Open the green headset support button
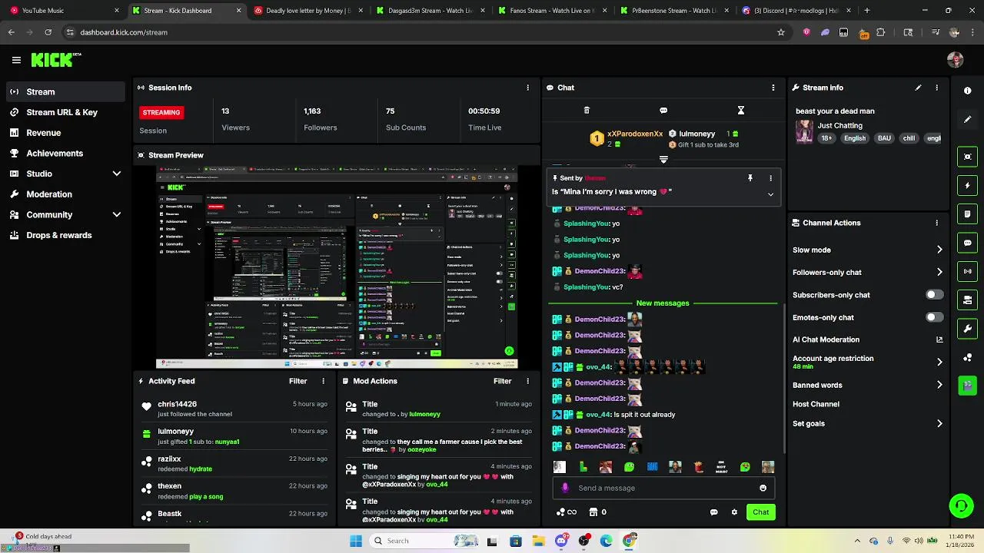Image resolution: width=984 pixels, height=553 pixels. (961, 505)
